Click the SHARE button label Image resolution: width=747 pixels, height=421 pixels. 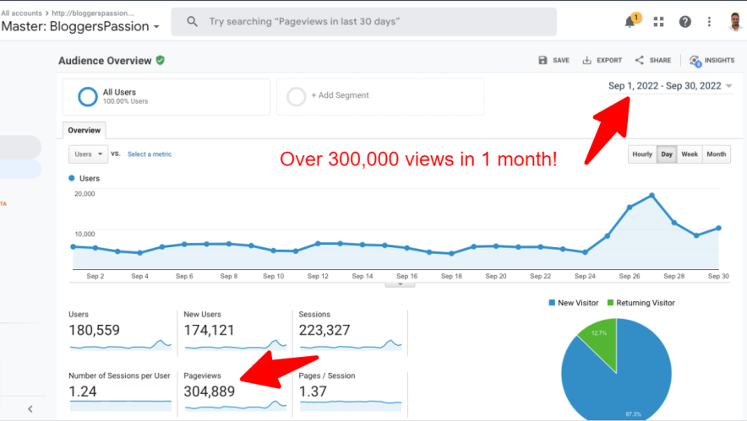click(x=660, y=61)
